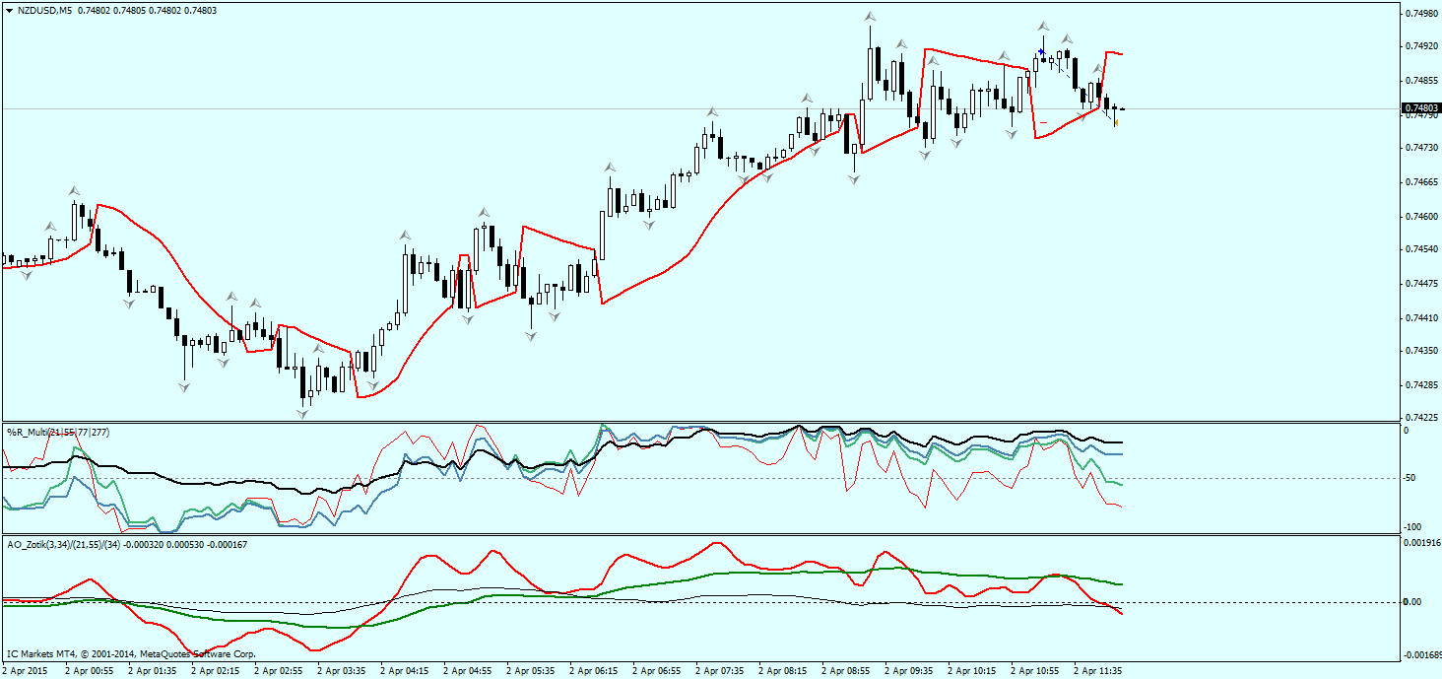Click the 2 Apr 10:55 time label
The width and height of the screenshot is (1442, 679).
point(1034,670)
